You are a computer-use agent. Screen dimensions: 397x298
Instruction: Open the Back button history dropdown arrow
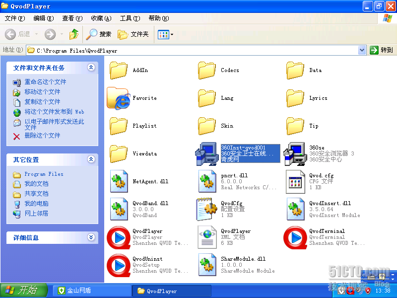pyautogui.click(x=36, y=34)
